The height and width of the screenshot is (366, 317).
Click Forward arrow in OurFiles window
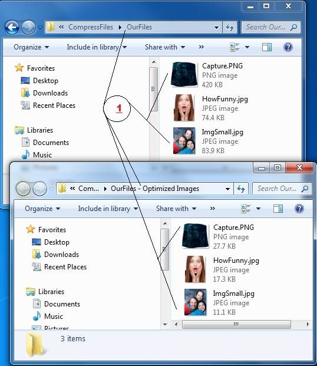coord(28,27)
